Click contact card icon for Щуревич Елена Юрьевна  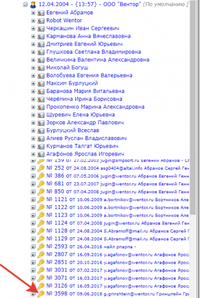(41, 115)
